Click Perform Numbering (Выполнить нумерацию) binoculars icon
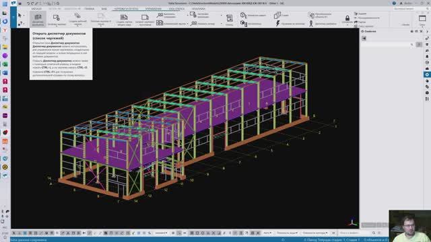This screenshot has width=431, height=242. point(160,15)
